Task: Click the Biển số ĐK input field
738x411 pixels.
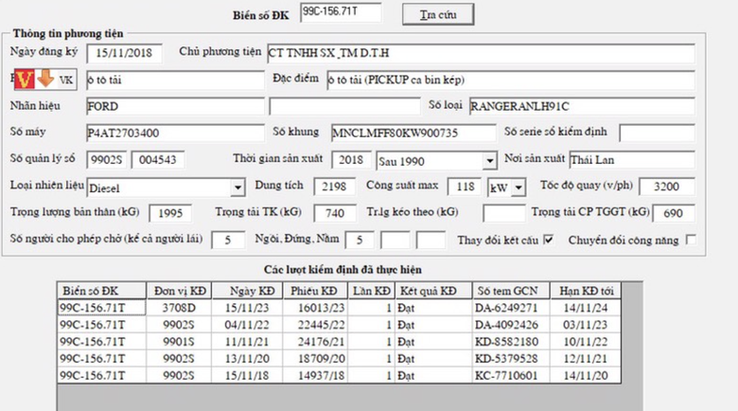Action: coord(341,12)
